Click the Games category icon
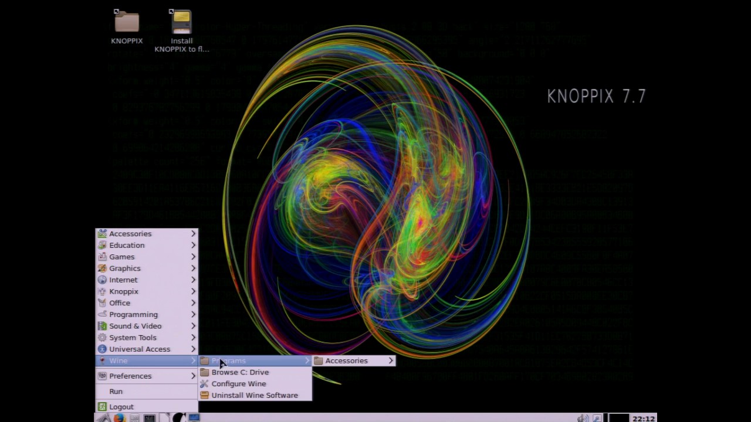751x422 pixels. pos(102,257)
